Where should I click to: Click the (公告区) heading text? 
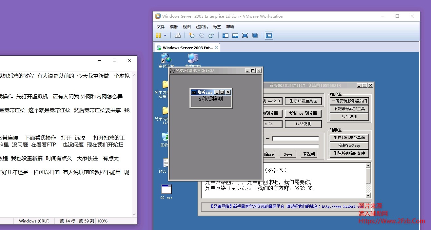tap(276, 170)
